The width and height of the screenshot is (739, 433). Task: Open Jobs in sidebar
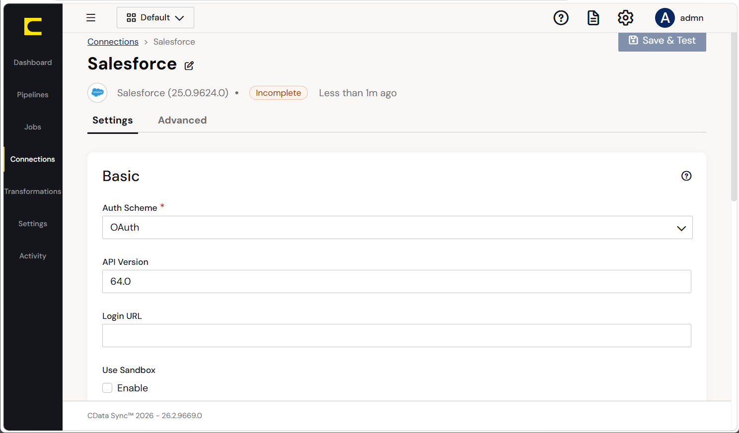click(x=33, y=127)
